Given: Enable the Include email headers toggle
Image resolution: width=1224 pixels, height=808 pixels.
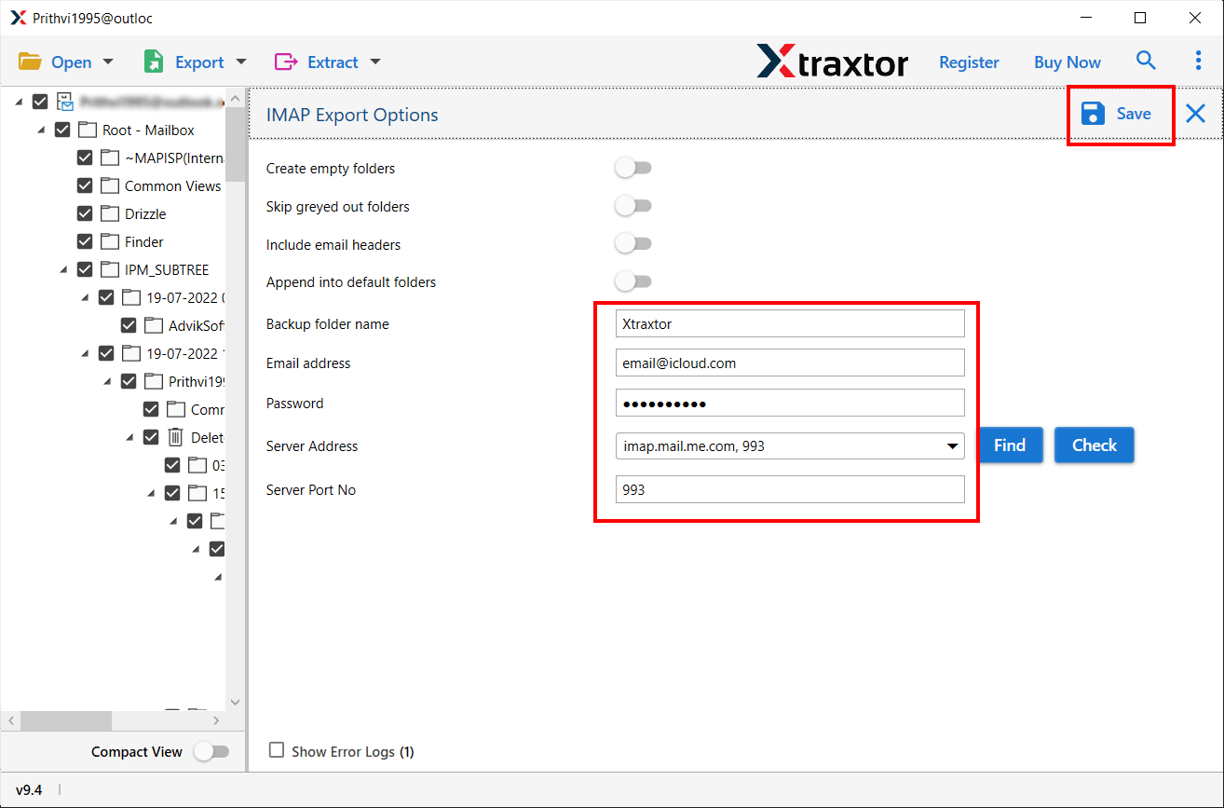Looking at the screenshot, I should [633, 243].
